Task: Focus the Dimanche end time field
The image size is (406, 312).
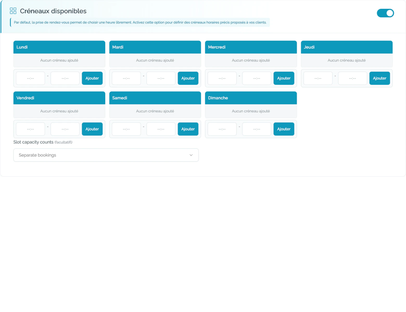Action: 257,129
